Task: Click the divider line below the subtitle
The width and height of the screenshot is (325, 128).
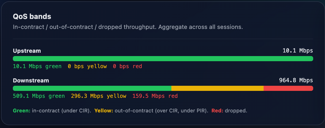Action: click(163, 39)
